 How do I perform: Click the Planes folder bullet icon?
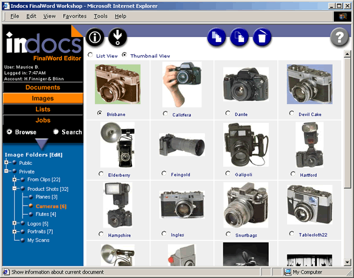(31, 197)
